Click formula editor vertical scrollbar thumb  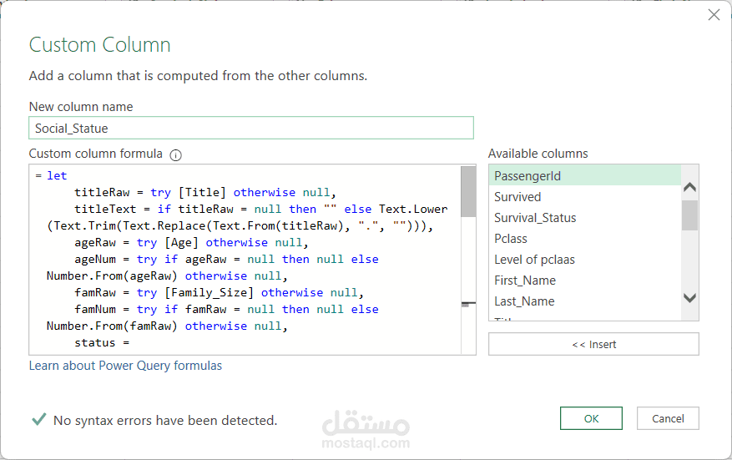468,190
